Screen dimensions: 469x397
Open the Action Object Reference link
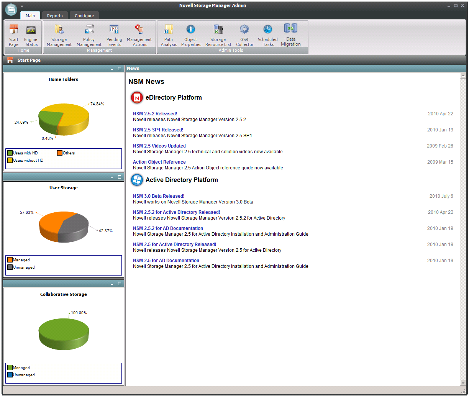click(x=159, y=162)
